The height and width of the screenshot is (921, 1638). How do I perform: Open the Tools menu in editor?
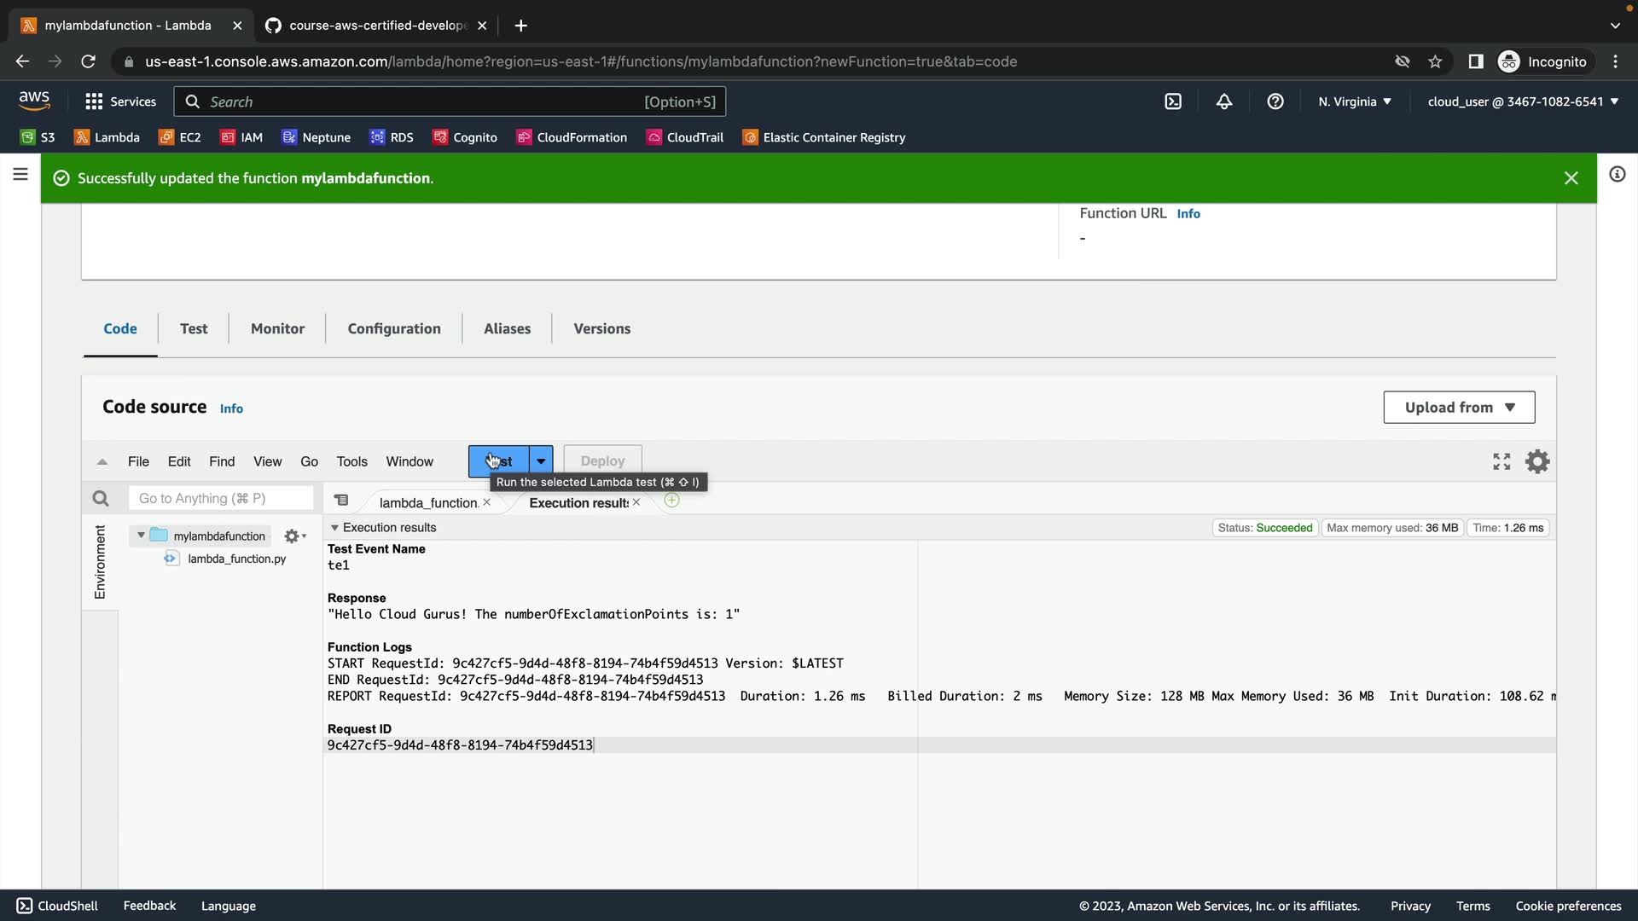click(351, 461)
